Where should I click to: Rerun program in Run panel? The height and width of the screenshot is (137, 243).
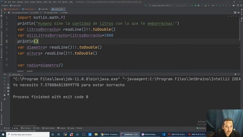pos(5,78)
